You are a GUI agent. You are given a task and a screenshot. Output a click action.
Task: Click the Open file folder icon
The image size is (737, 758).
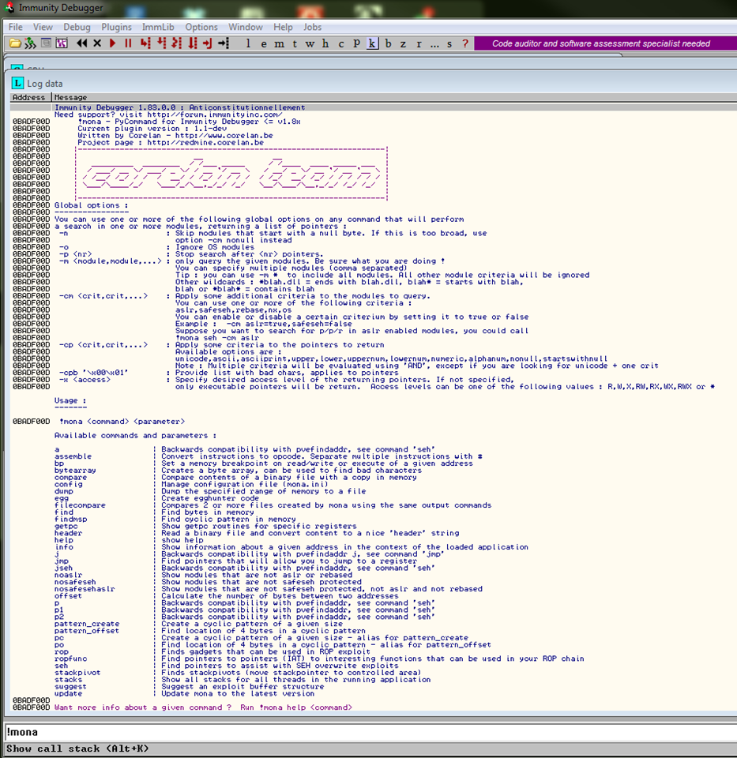click(x=14, y=43)
